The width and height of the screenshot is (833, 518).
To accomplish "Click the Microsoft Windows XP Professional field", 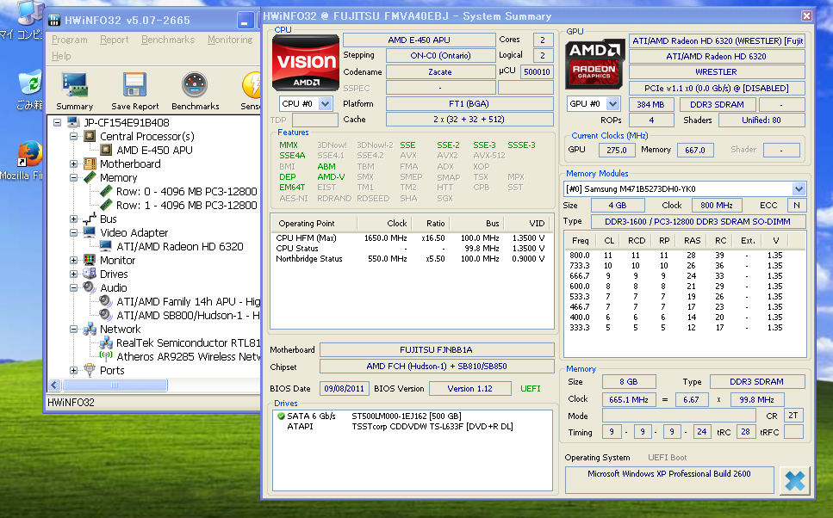I will pyautogui.click(x=668, y=480).
